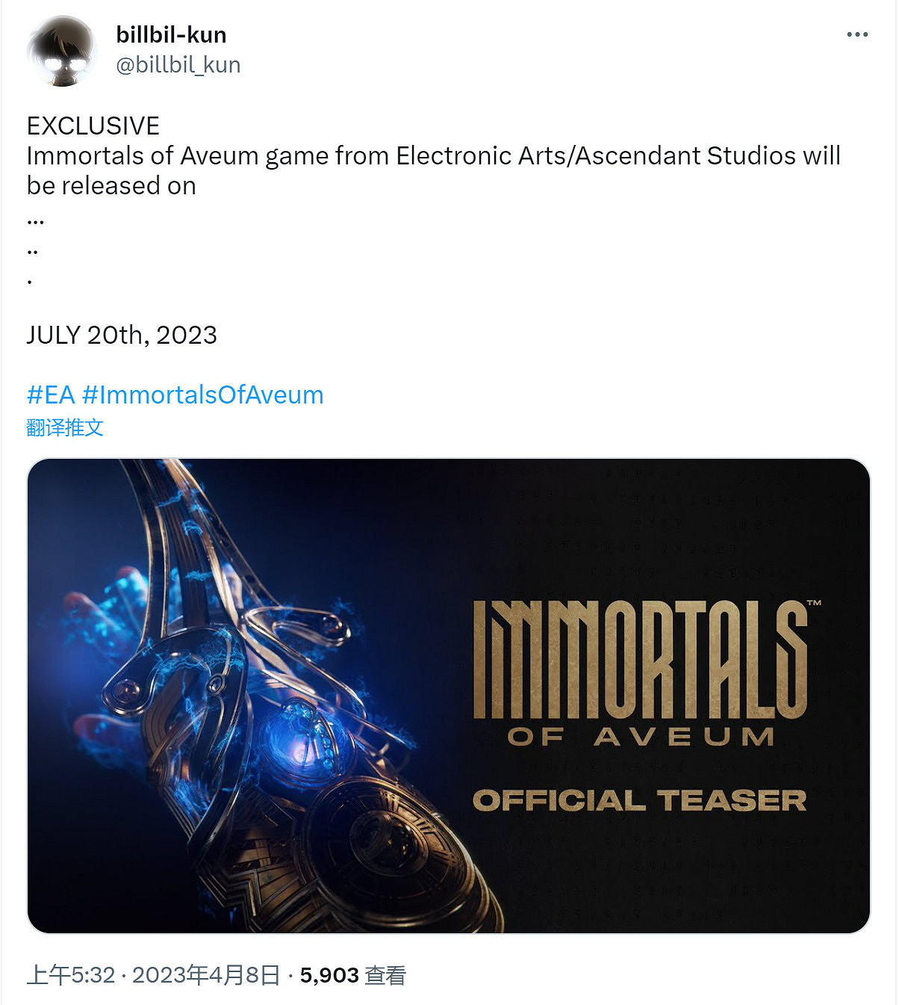The height and width of the screenshot is (1005, 899).
Task: Open the Immortals of Aveum teaser image
Action: click(449, 696)
